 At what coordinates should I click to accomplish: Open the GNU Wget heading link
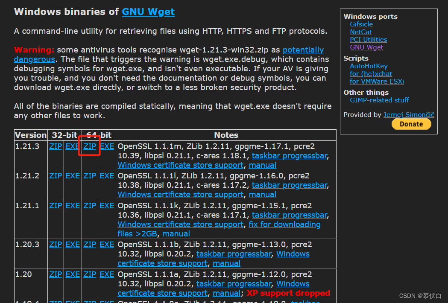pos(148,12)
